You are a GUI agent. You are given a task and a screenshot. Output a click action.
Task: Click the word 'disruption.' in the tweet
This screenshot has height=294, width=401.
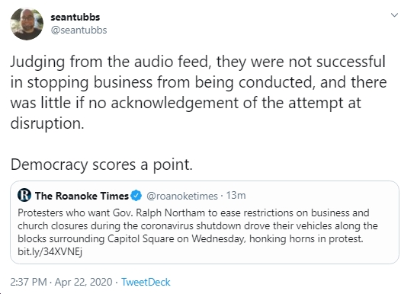47,123
